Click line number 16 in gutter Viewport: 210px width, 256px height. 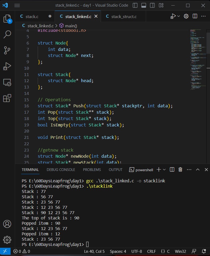coord(27,106)
